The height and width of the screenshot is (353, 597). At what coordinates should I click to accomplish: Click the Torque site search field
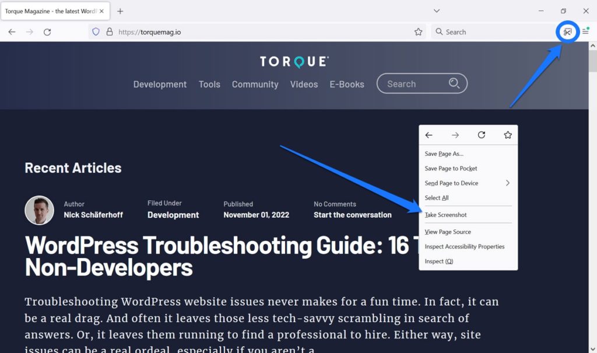pos(422,83)
